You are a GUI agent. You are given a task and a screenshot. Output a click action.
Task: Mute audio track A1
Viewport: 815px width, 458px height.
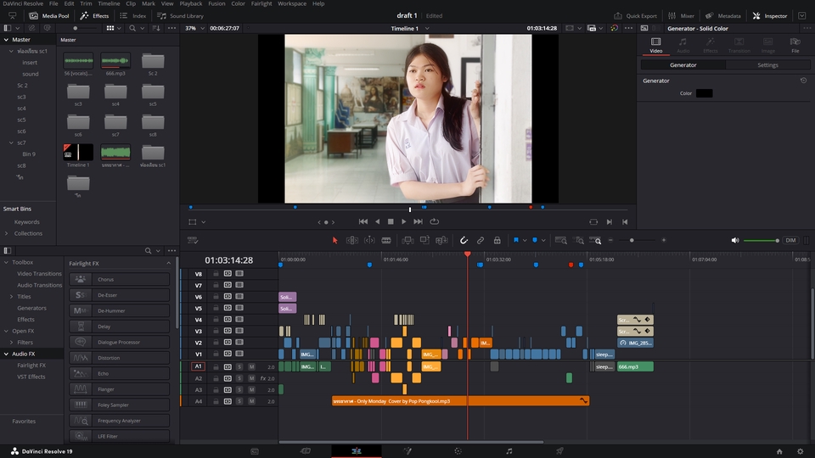tap(251, 366)
